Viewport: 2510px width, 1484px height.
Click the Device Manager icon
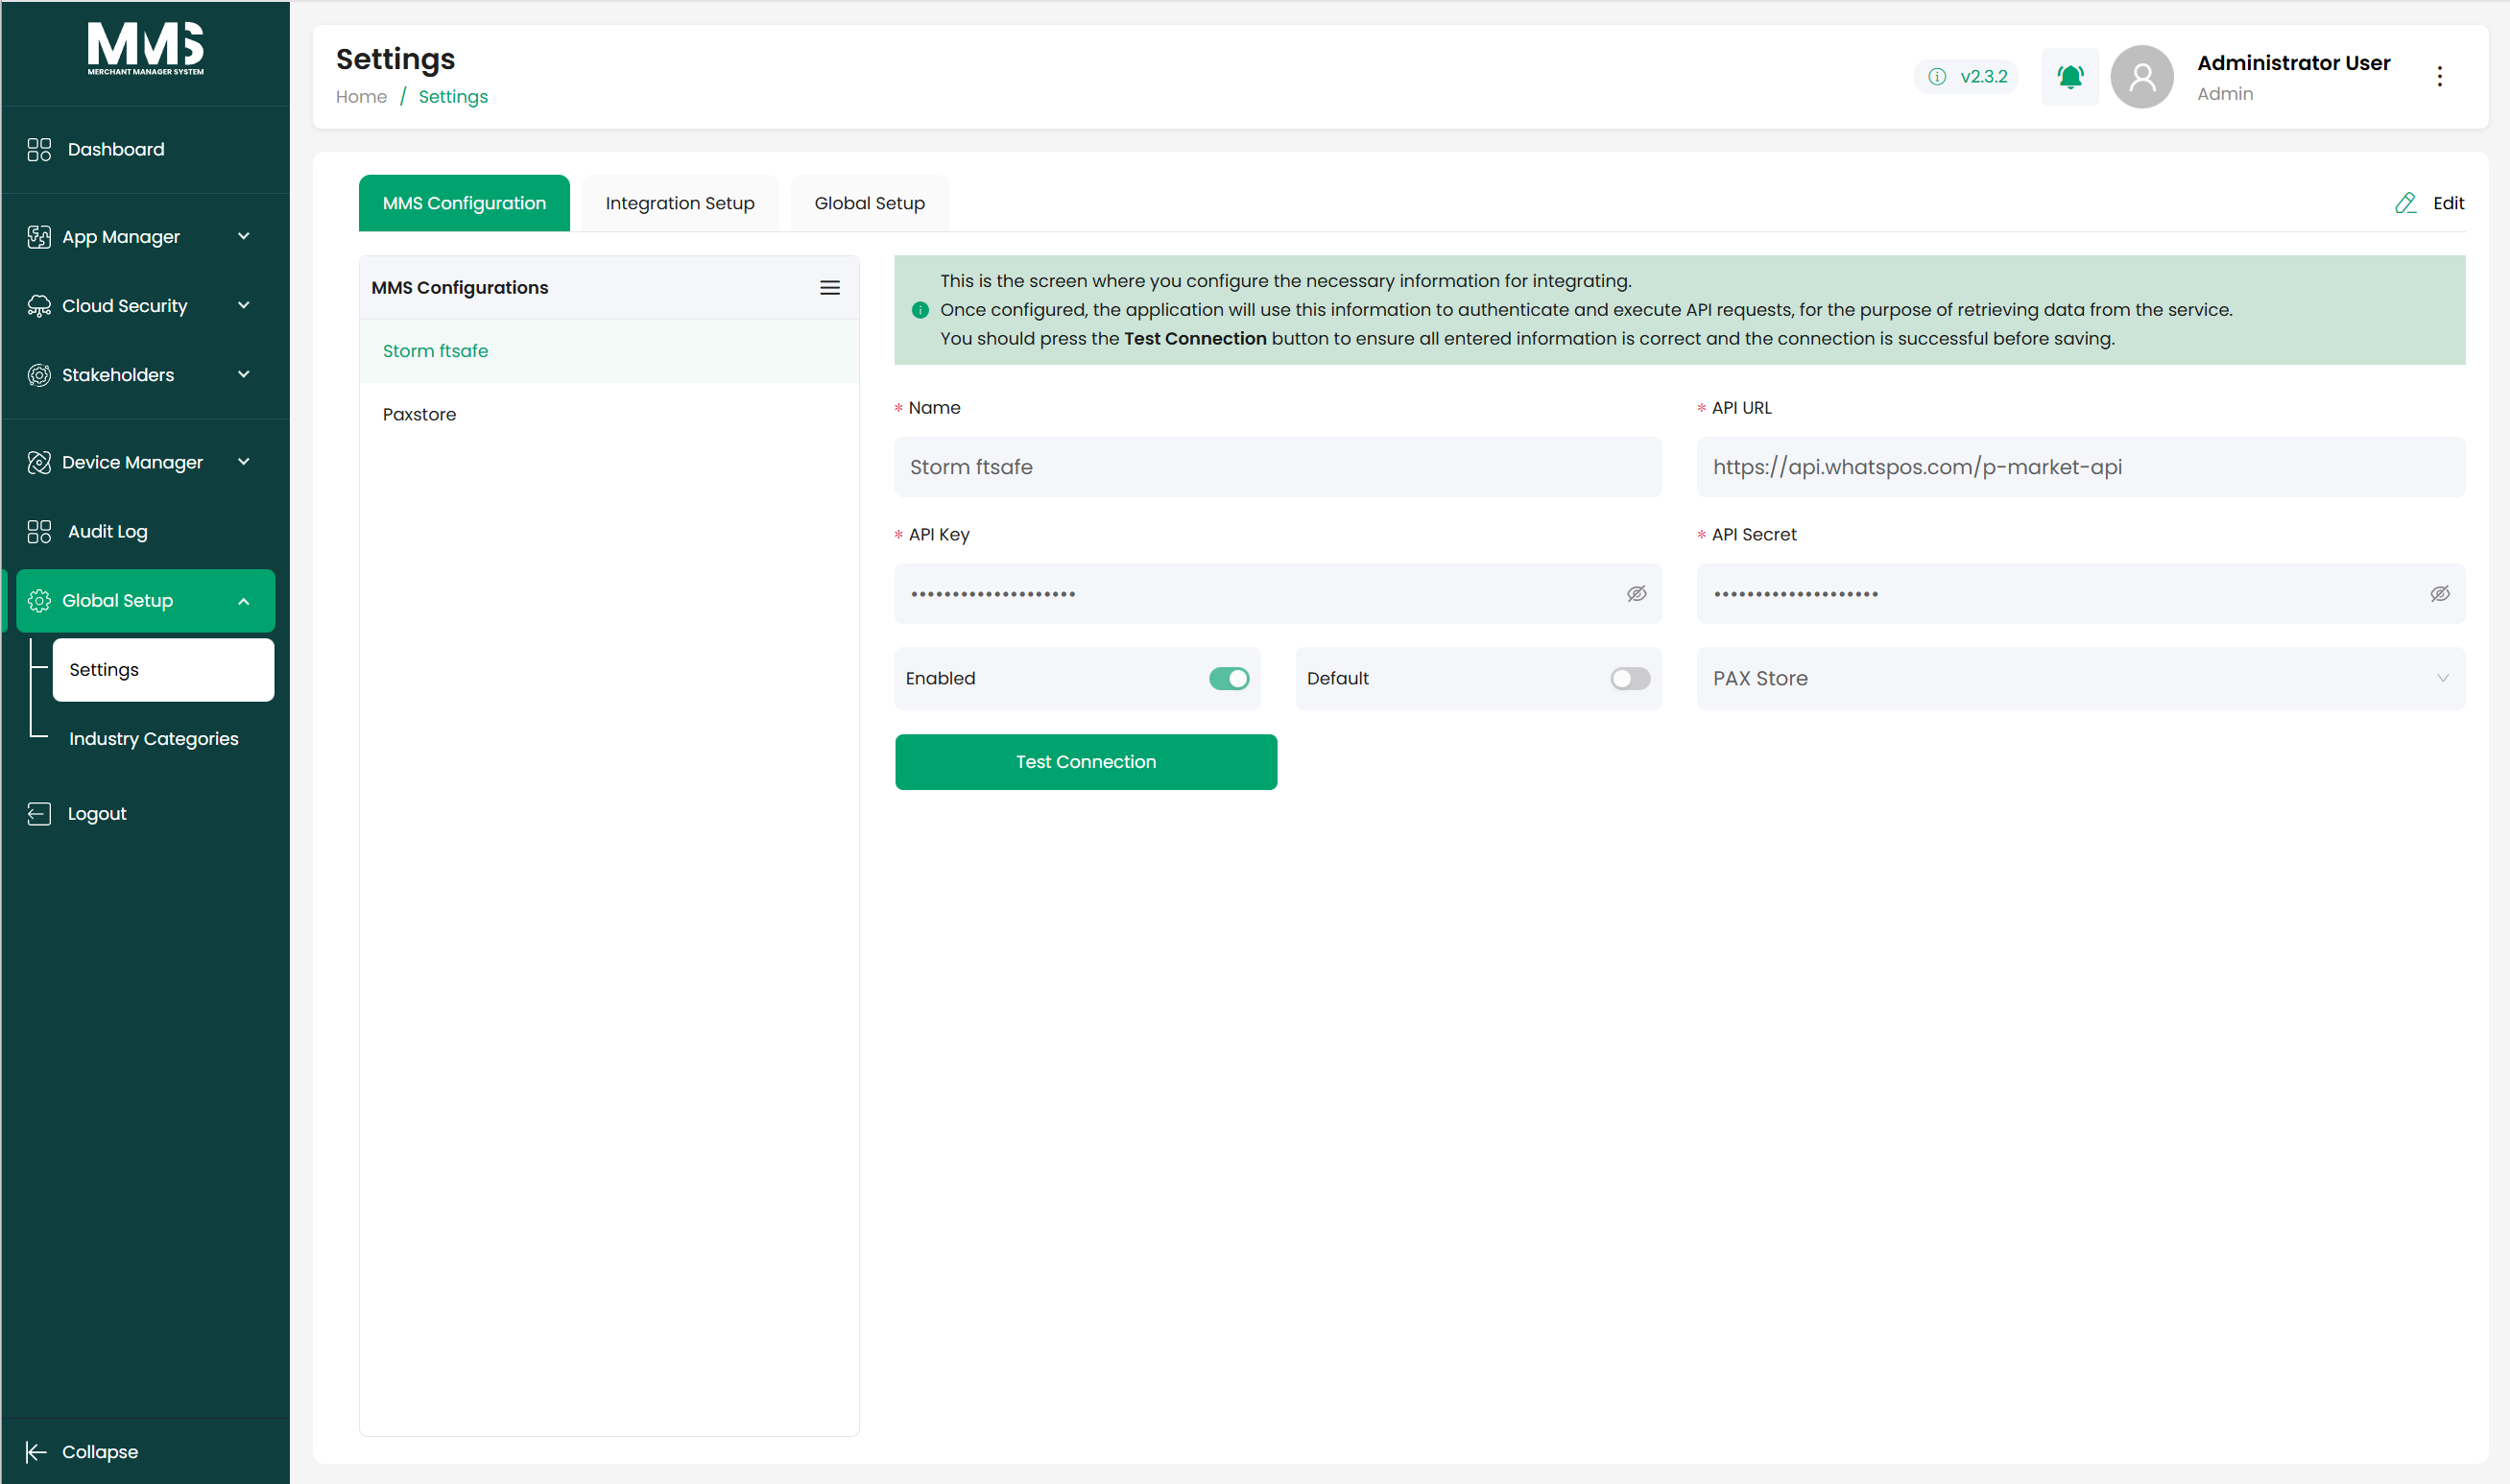tap(39, 462)
